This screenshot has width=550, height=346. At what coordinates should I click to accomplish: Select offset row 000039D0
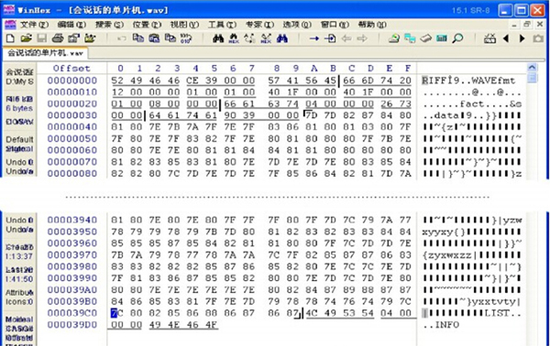point(71,325)
